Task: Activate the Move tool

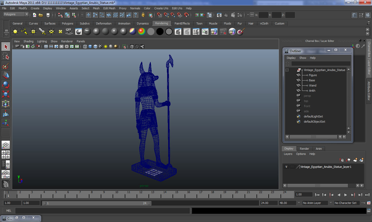Action: (6, 75)
